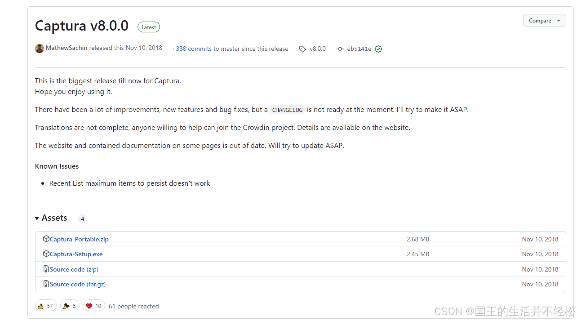Click the 'released this Nov 10, 2018' text

(x=125, y=48)
